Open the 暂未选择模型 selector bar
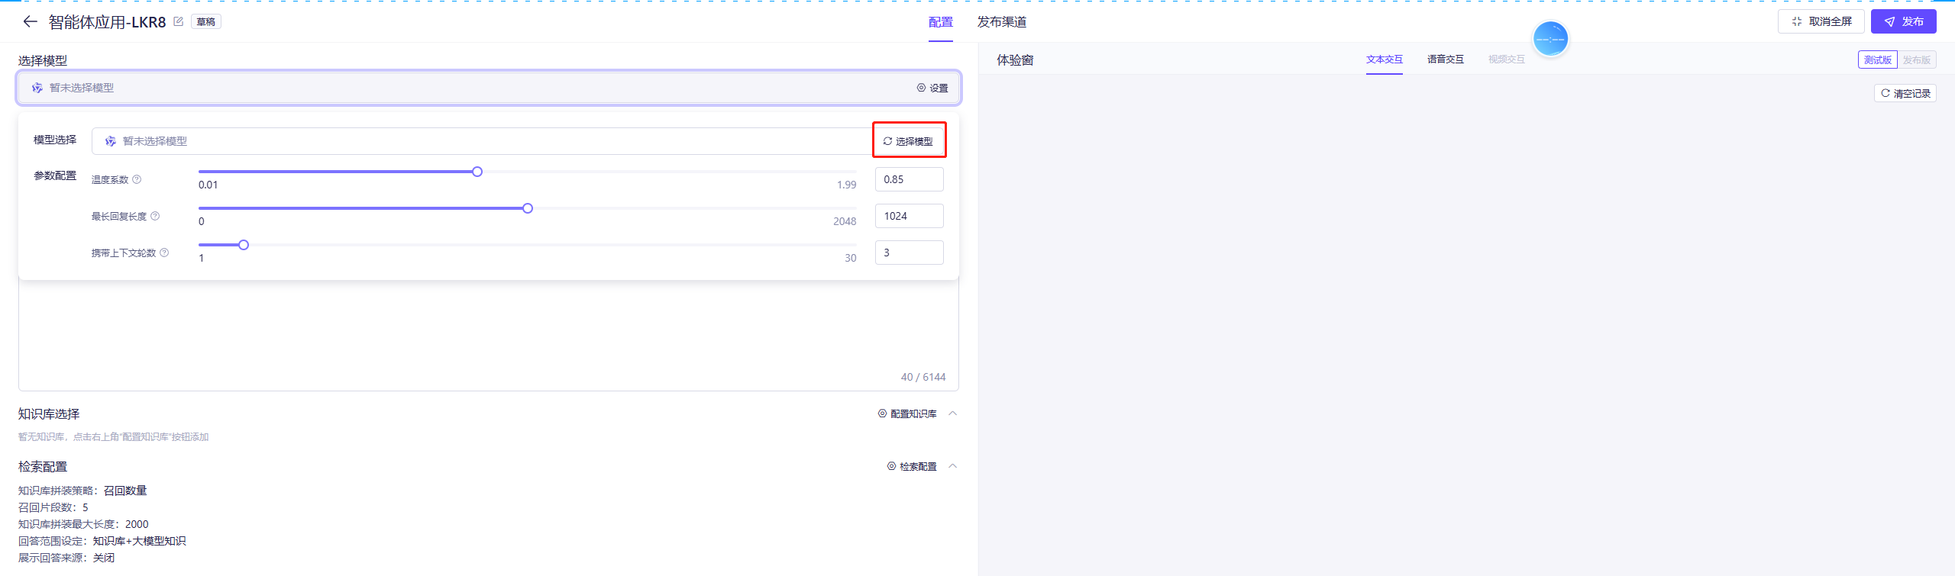 tap(489, 88)
